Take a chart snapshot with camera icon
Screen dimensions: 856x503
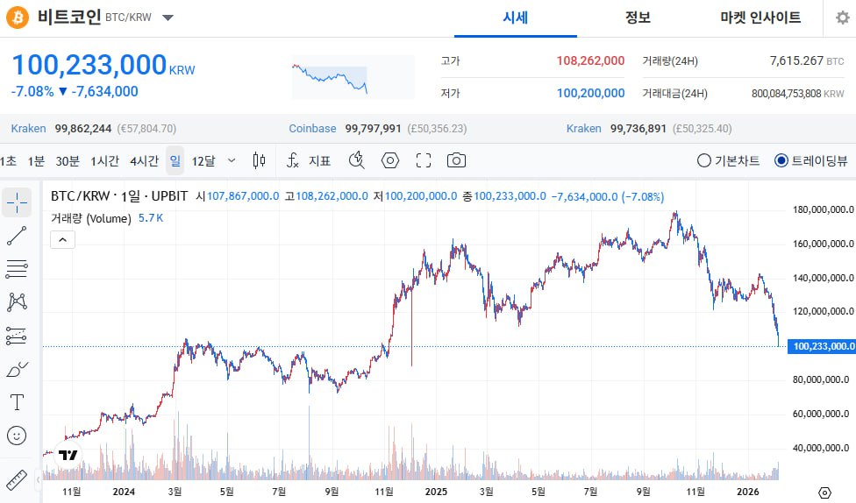[456, 160]
